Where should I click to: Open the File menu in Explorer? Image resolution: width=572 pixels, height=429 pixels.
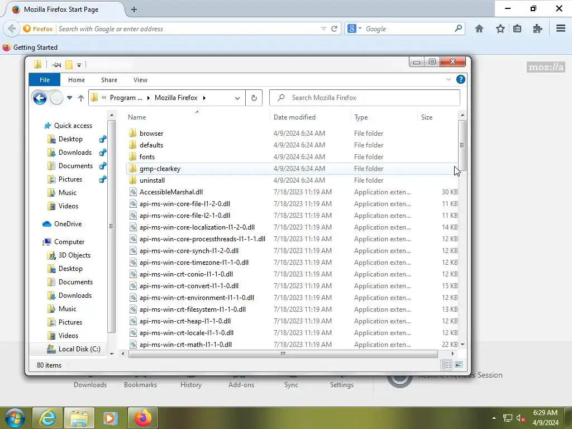coord(45,80)
